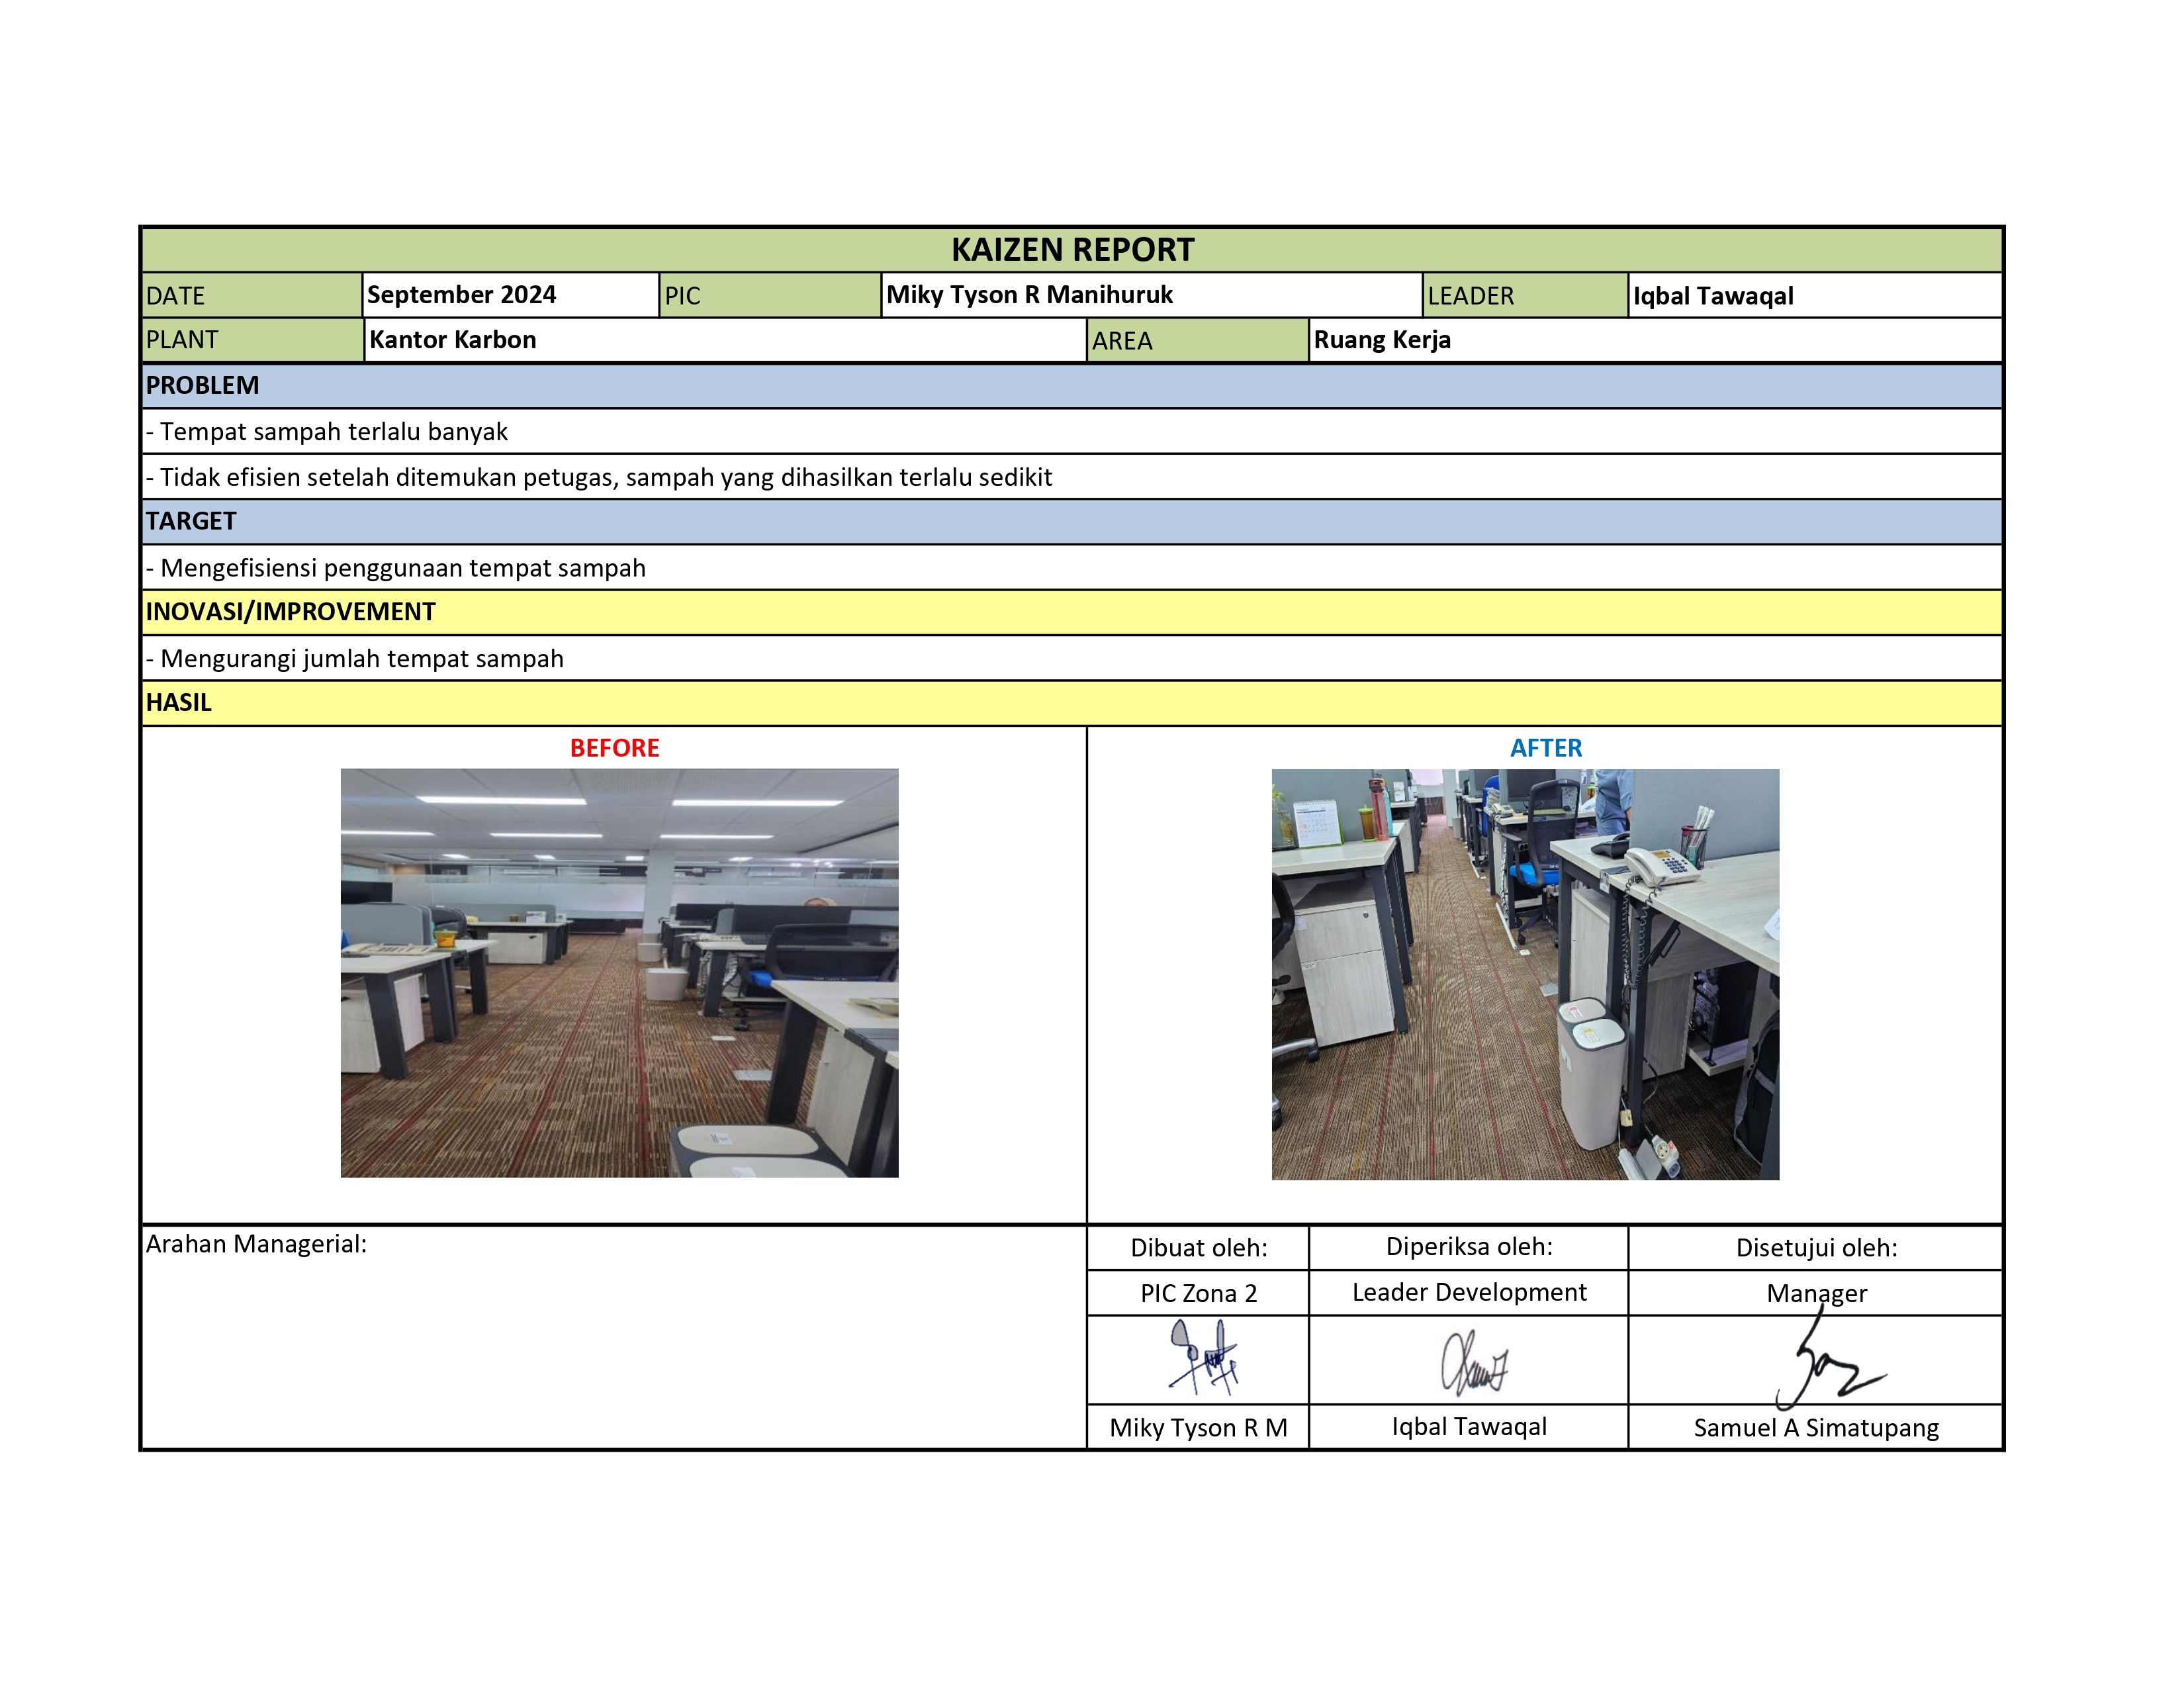Select the AFTER office photo

pos(1525,974)
